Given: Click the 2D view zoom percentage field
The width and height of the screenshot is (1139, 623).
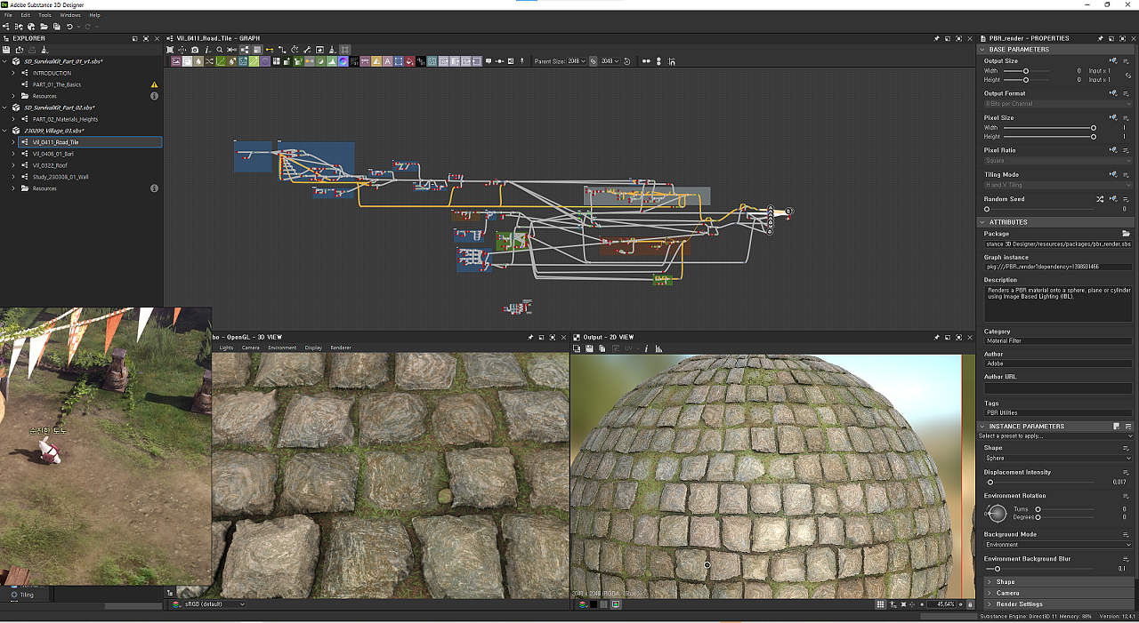Looking at the screenshot, I should (x=941, y=604).
